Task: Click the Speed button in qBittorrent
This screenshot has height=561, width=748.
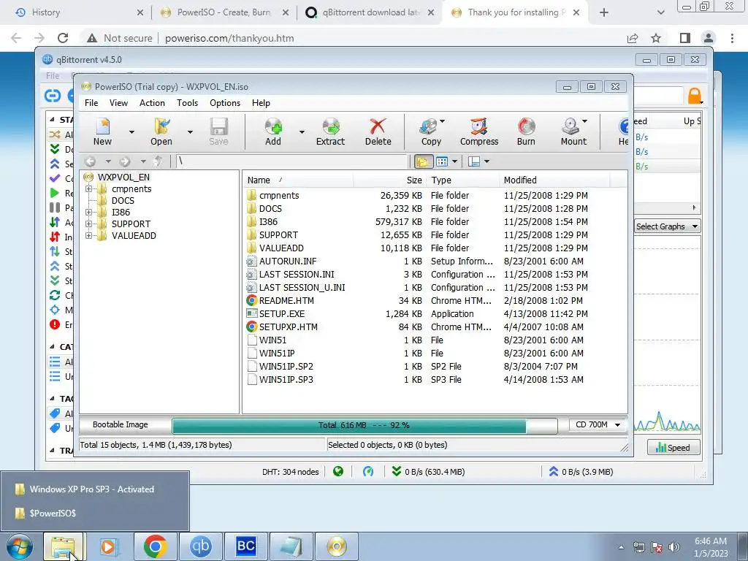Action: [x=673, y=448]
